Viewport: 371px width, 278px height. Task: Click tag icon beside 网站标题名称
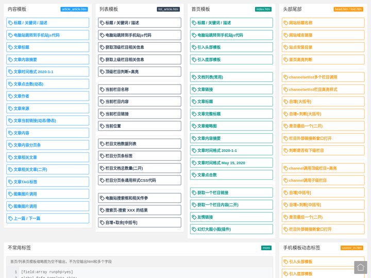286,23
